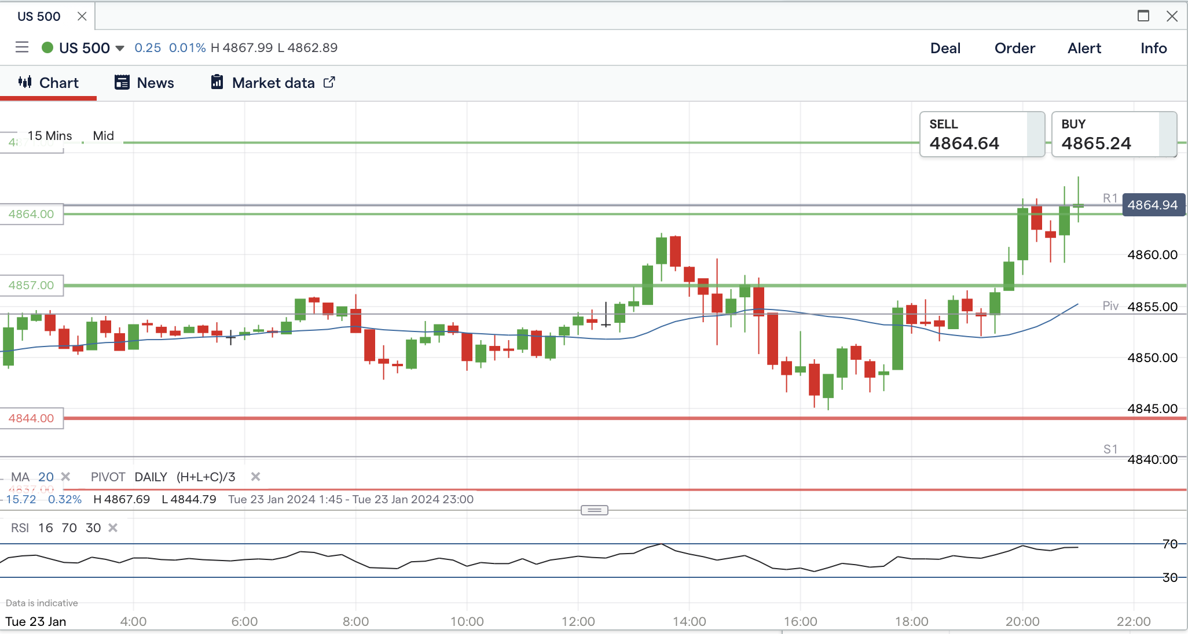
Task: Remove the RSI indicator
Action: tap(113, 528)
